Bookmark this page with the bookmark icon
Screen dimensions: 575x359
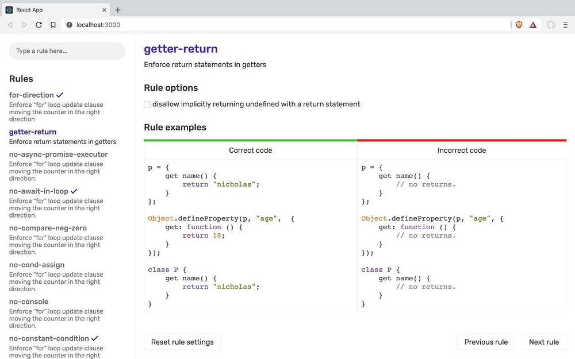[x=53, y=25]
